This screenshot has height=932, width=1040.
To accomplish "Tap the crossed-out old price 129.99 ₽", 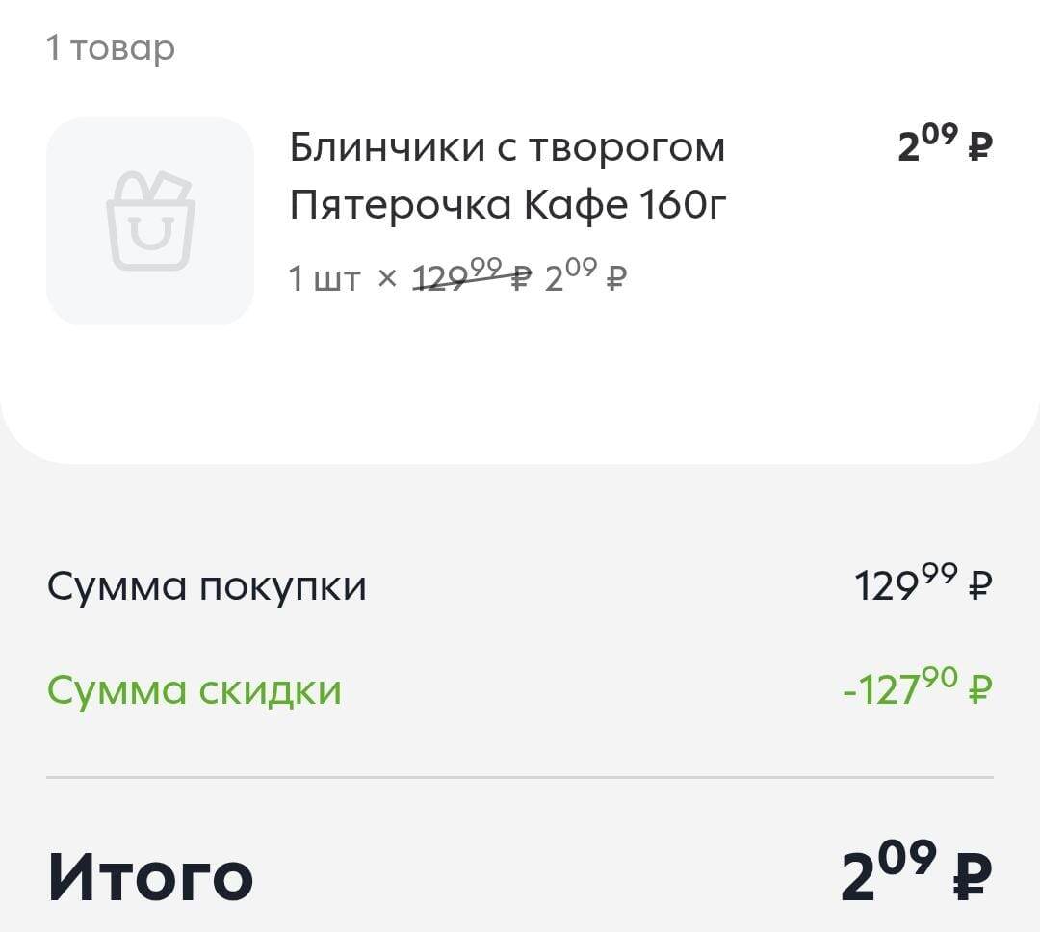I will 472,275.
